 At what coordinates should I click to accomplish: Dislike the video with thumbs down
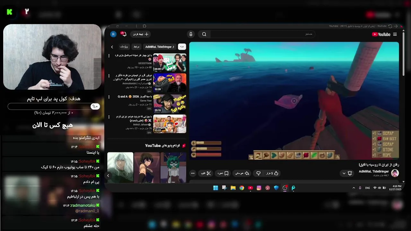point(258,173)
